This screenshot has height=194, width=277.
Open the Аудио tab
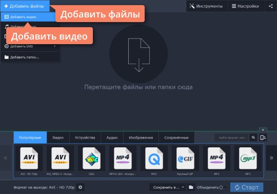tap(112, 138)
